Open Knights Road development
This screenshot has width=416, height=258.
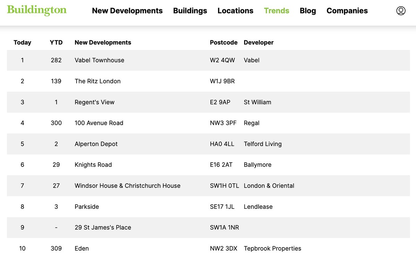coord(93,165)
